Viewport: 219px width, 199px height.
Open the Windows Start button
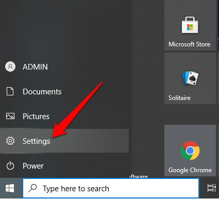pos(10,188)
